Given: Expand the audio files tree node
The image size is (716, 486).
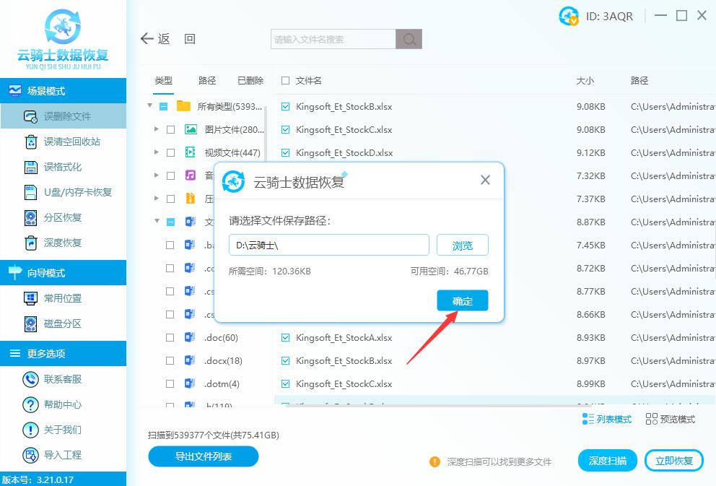Looking at the screenshot, I should coord(157,175).
